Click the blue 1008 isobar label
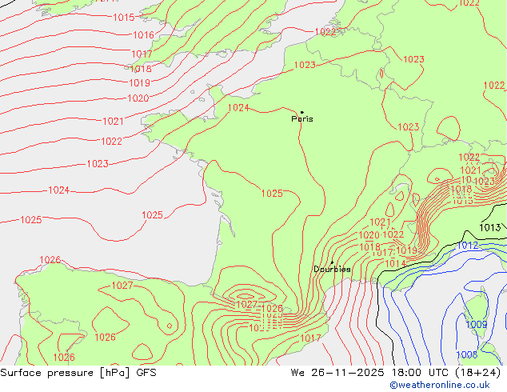The width and height of the screenshot is (507, 392). (x=467, y=355)
